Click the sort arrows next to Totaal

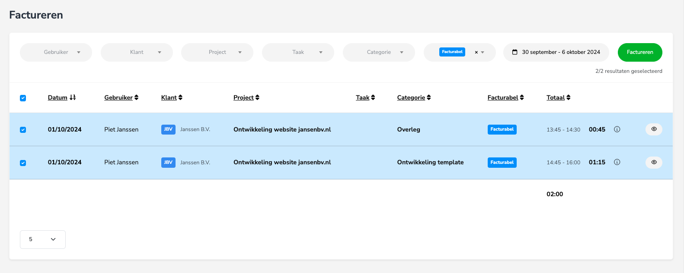(569, 97)
